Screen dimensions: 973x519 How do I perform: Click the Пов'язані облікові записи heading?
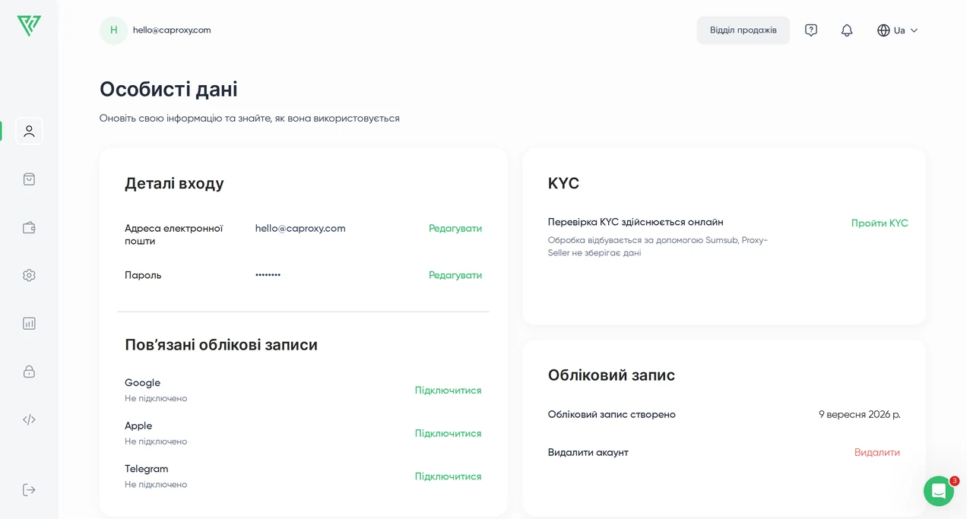click(x=221, y=345)
